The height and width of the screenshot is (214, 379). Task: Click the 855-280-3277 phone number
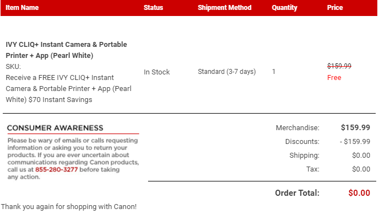point(56,170)
